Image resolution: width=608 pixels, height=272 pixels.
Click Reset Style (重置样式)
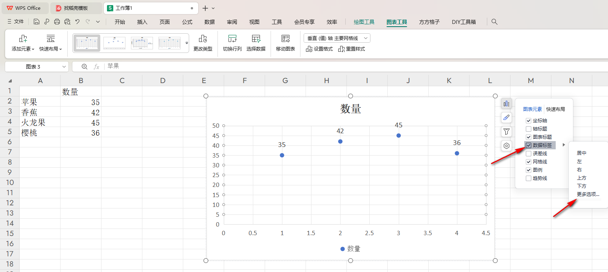point(352,49)
